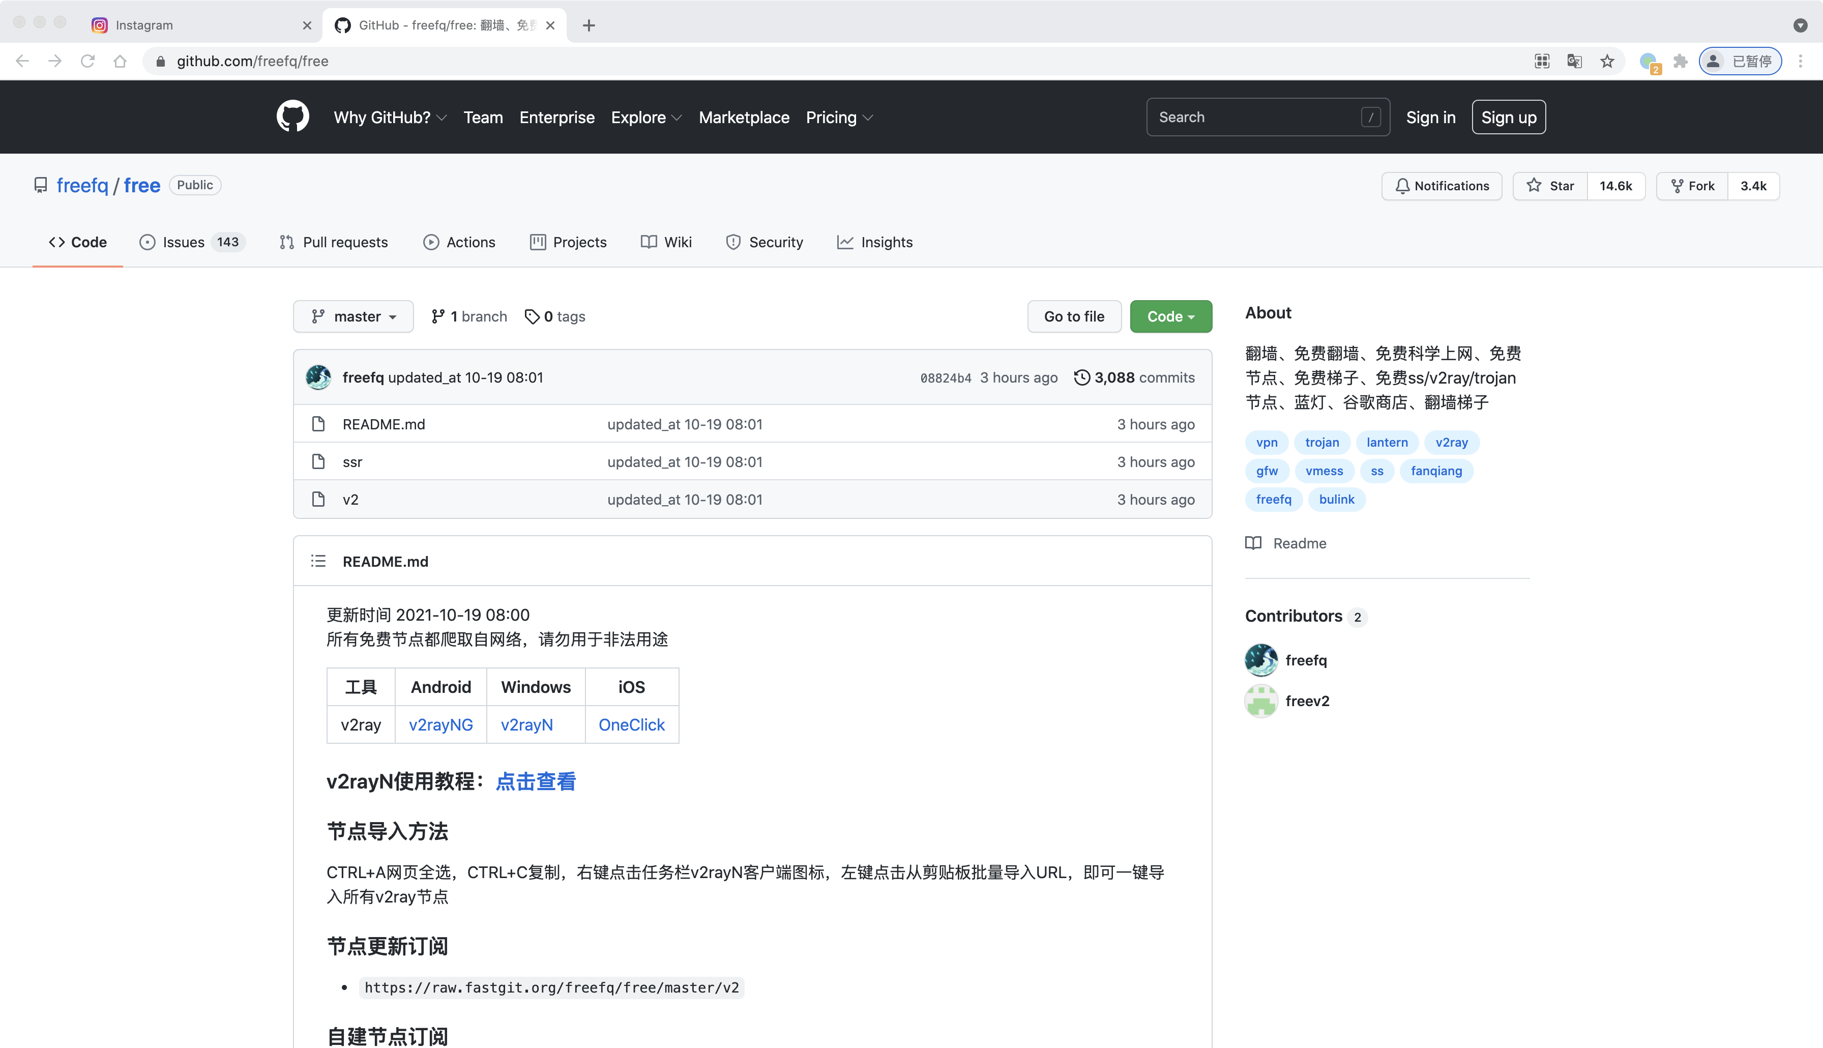The image size is (1823, 1048).
Task: Open browser home page icon
Action: tap(120, 61)
